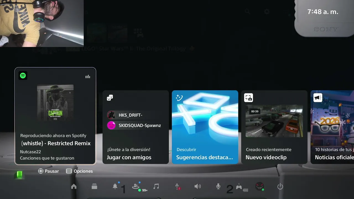Toggle the microphone icon
The image size is (354, 199).
(218, 187)
